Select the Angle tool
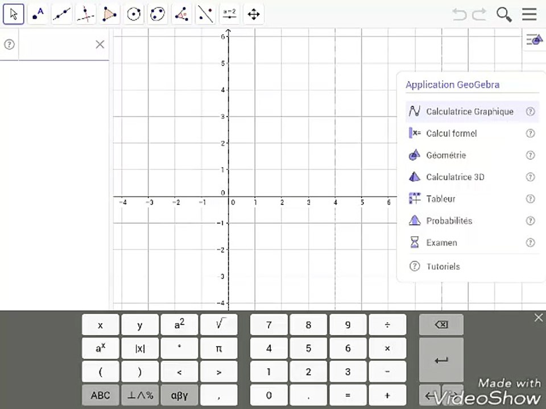This screenshot has height=409, width=546. (x=181, y=14)
